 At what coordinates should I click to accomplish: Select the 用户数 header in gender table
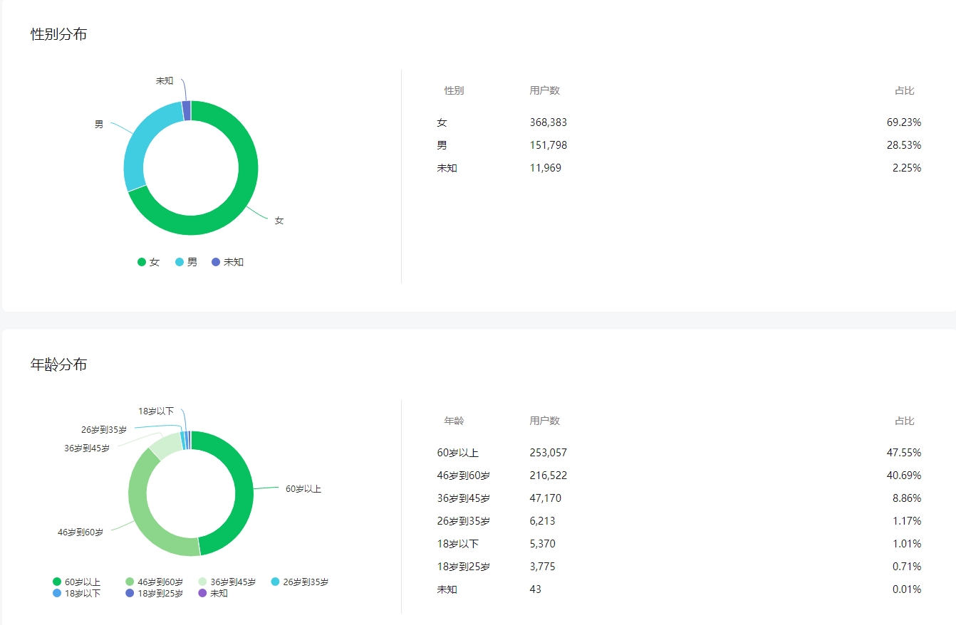545,90
